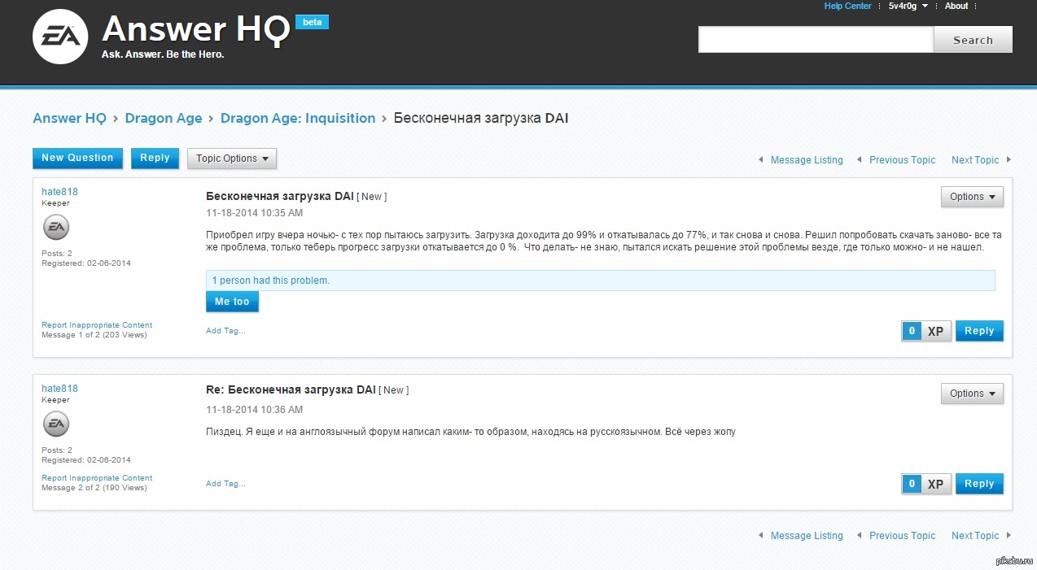
Task: Click 'Message 2 of 2 (190 Views)' text
Action: pos(94,488)
